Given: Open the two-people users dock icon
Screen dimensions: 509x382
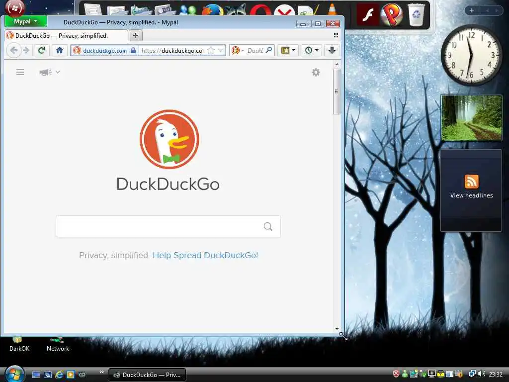Looking at the screenshot, I should pyautogui.click(x=188, y=10).
